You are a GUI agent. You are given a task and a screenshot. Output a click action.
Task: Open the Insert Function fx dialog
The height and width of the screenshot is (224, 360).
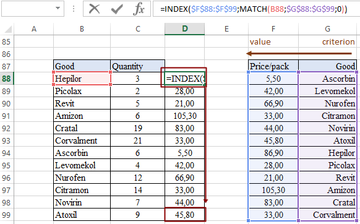pos(139,9)
